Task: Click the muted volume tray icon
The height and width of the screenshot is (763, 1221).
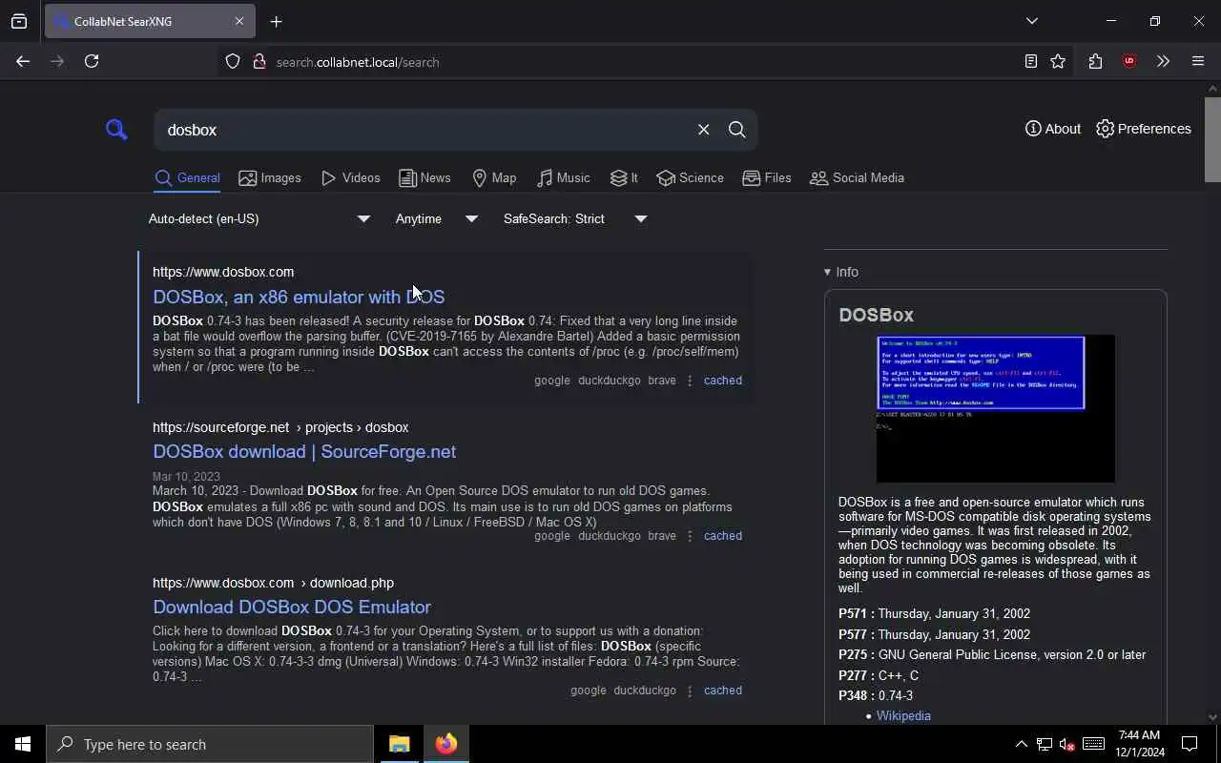Action: tap(1067, 745)
